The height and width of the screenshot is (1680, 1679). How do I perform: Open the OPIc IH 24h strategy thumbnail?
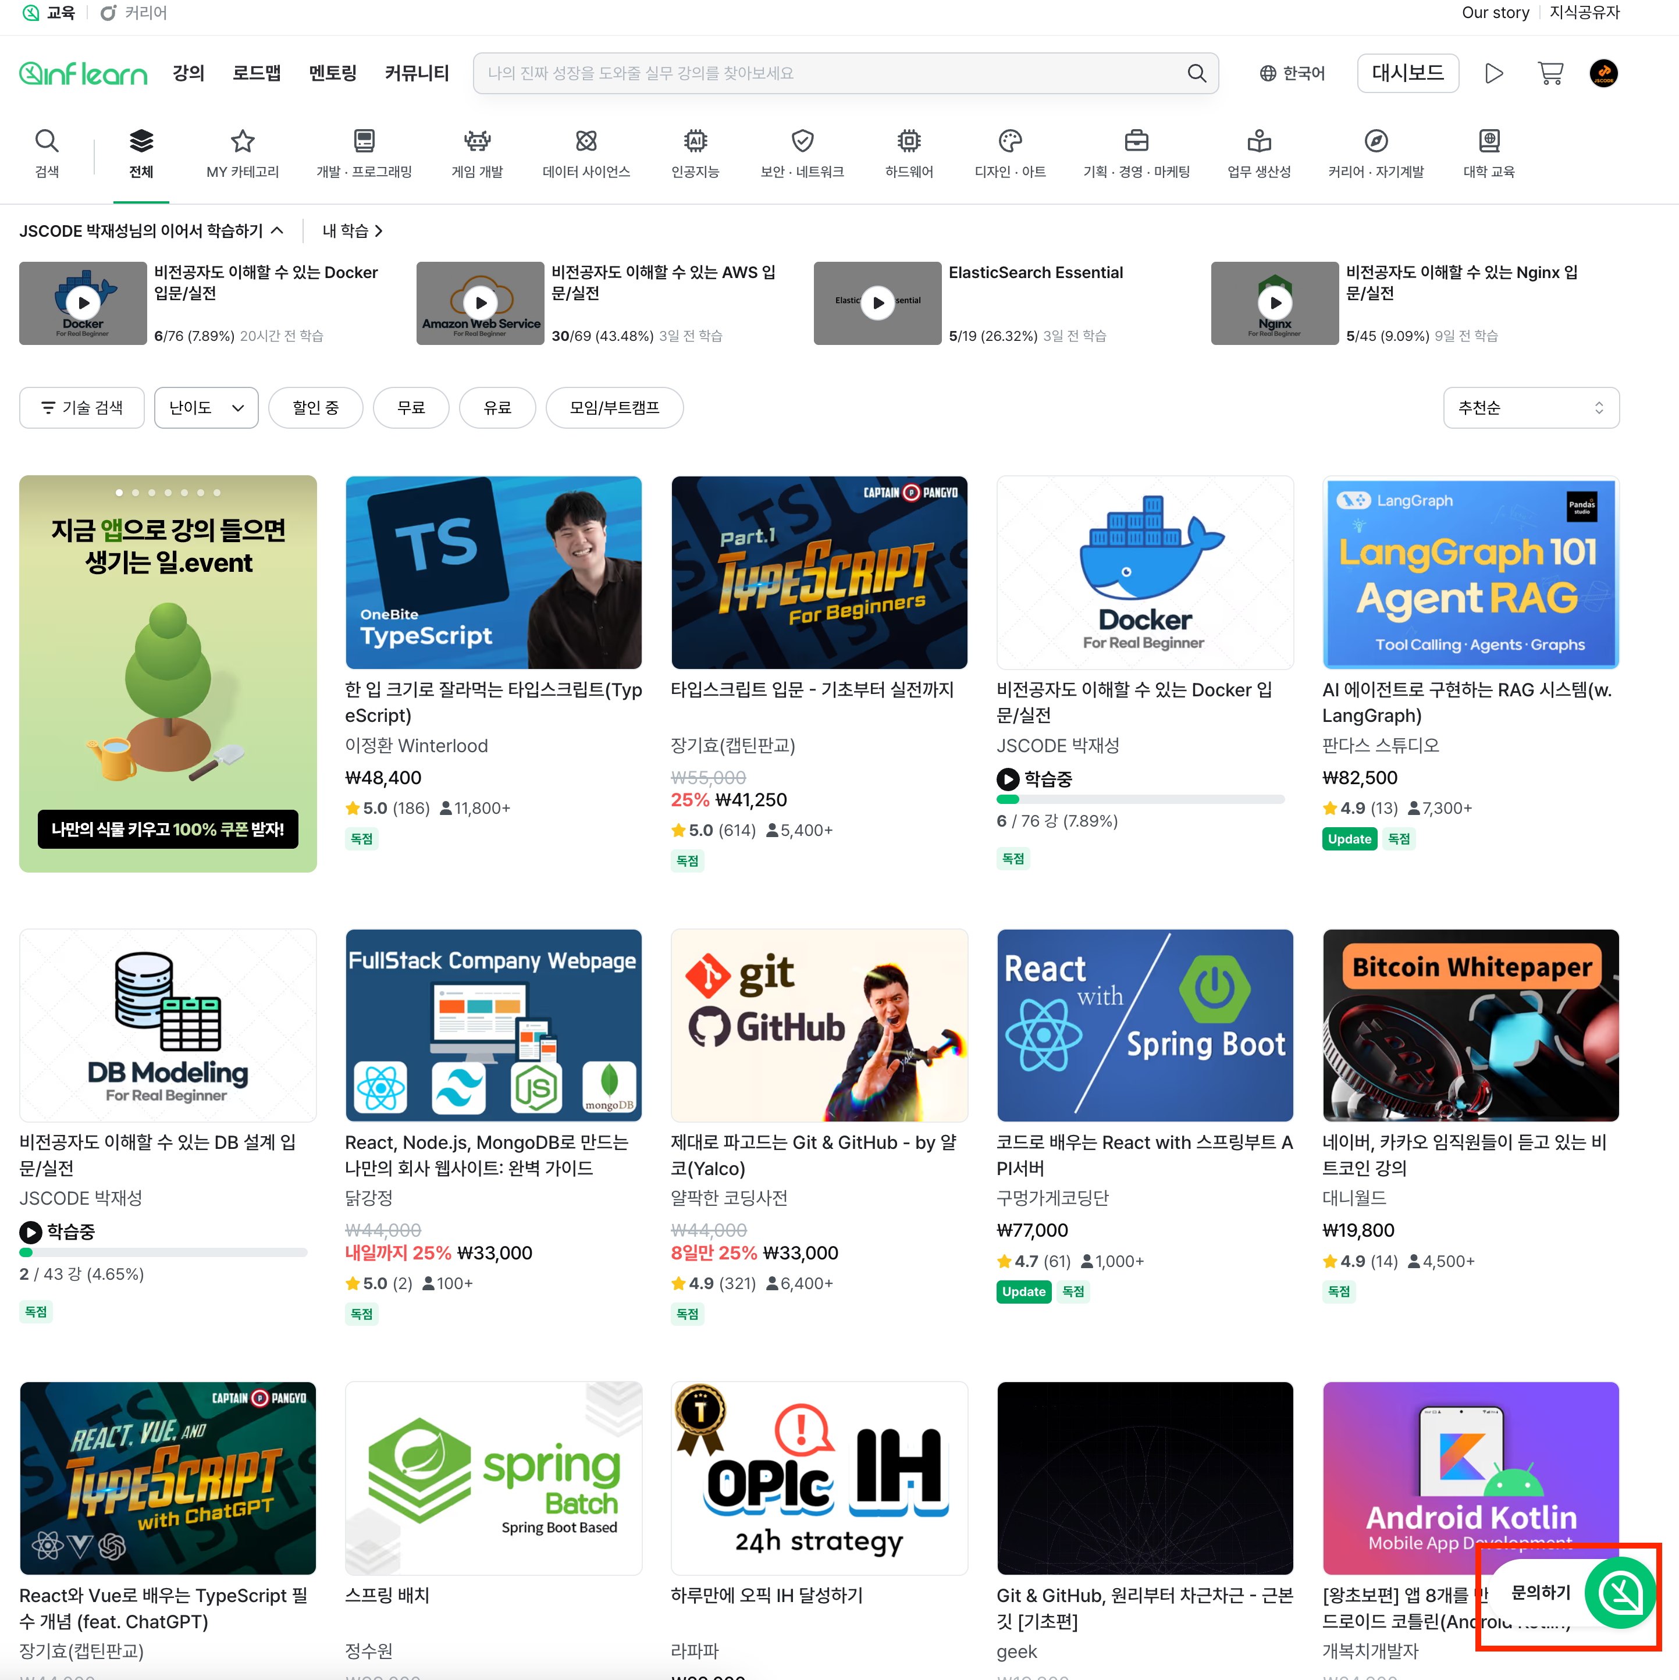click(x=819, y=1478)
